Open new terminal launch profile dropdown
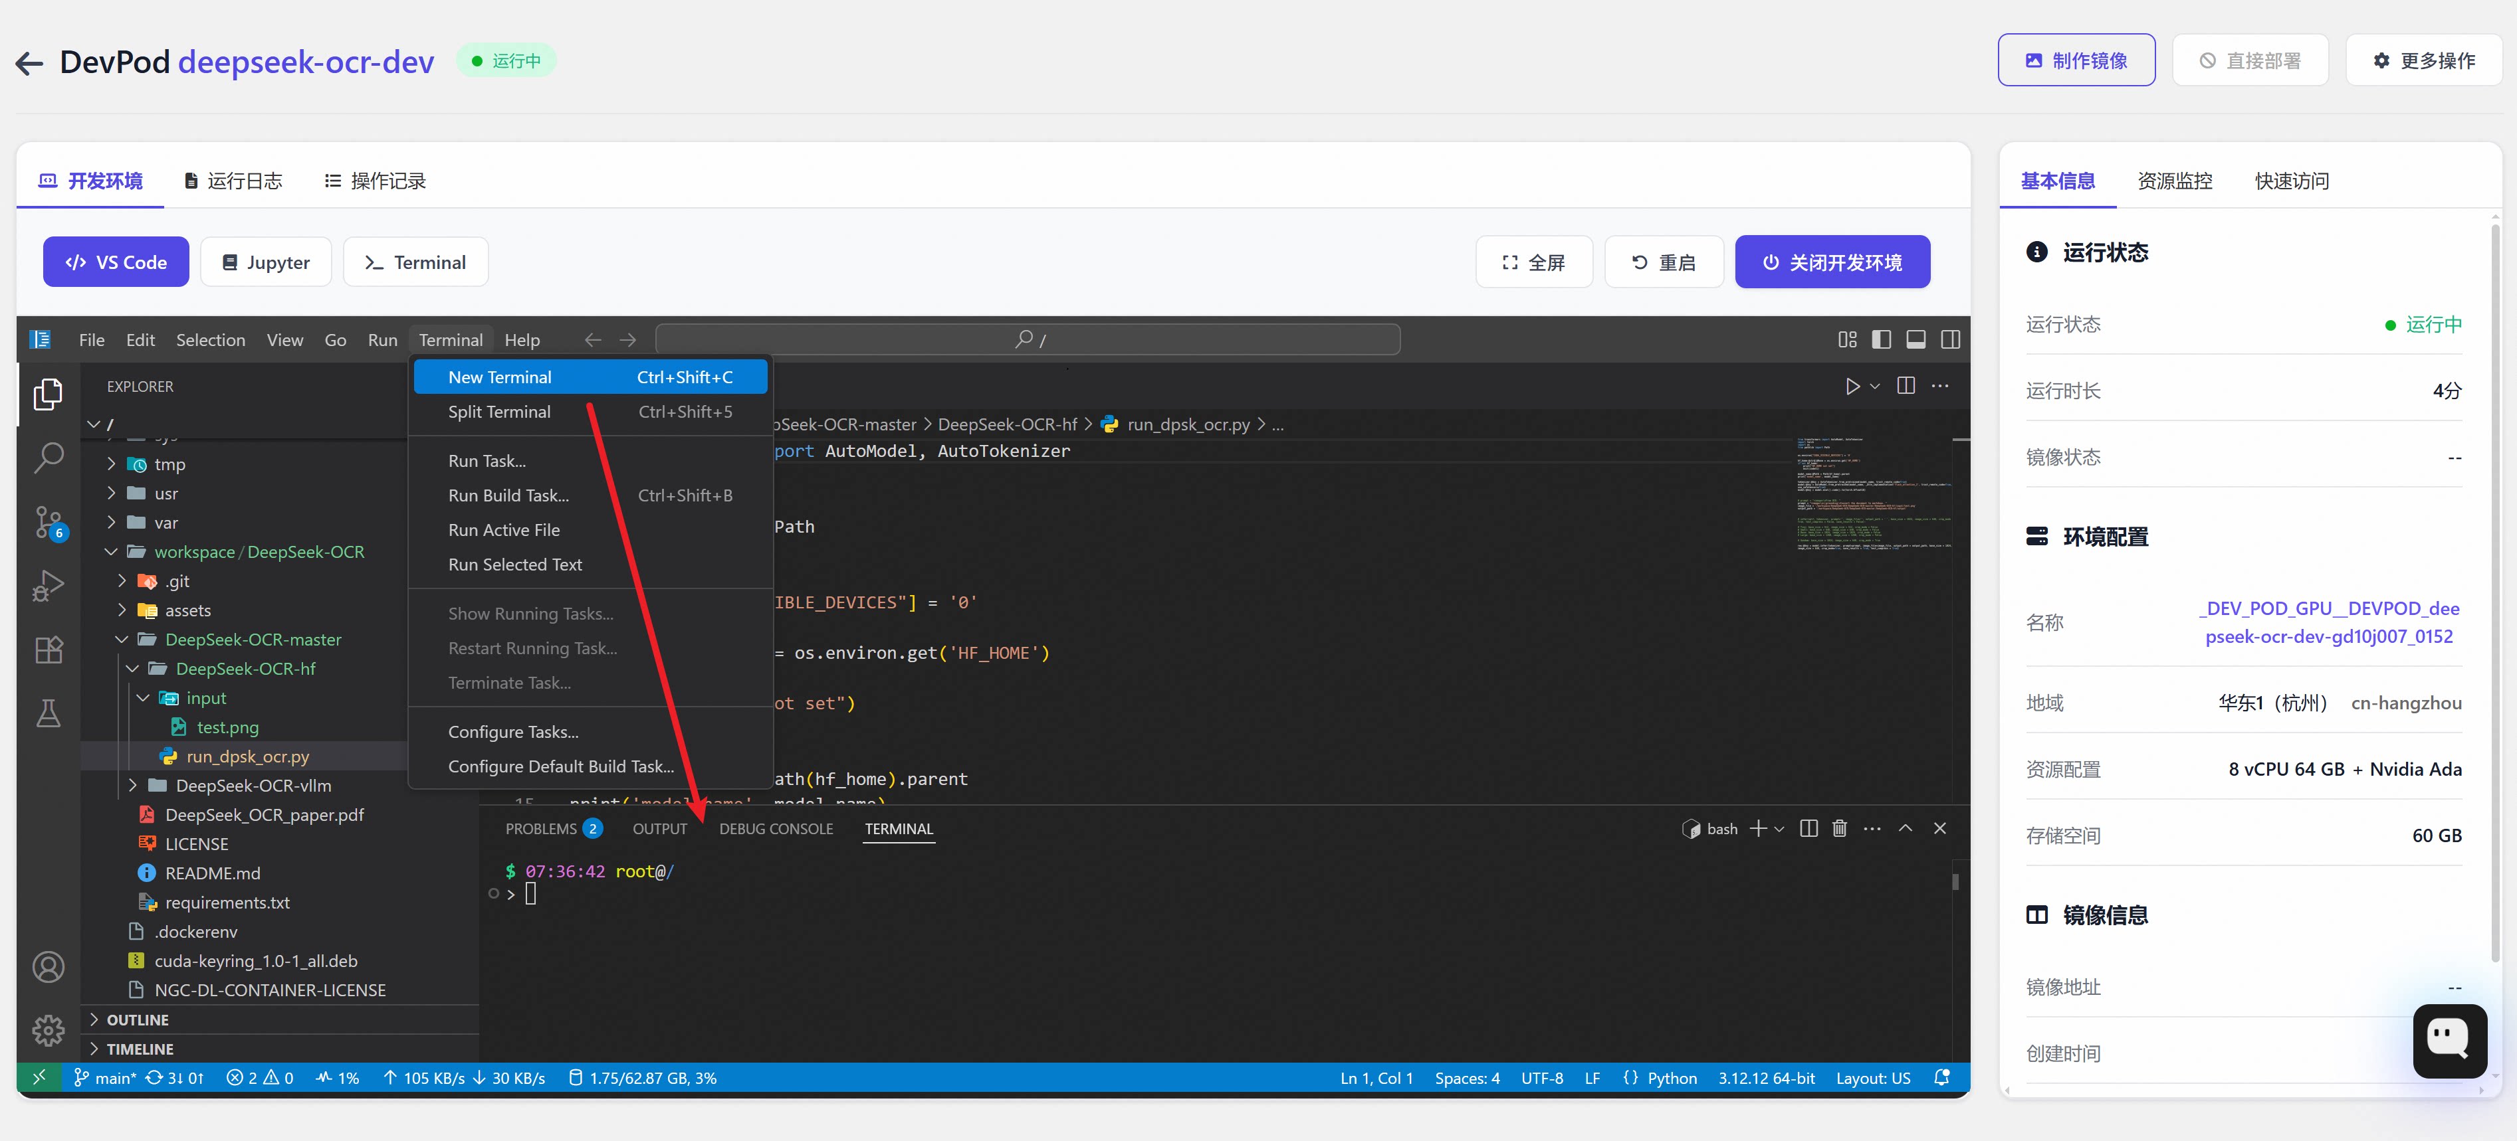 [1779, 829]
